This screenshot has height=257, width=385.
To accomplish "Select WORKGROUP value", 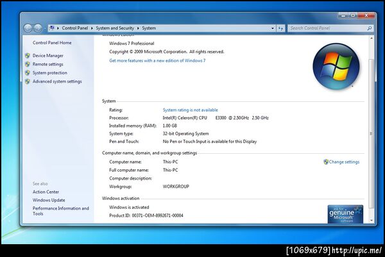I will click(176, 187).
